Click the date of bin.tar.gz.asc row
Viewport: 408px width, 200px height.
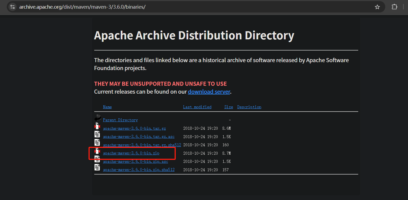(200, 137)
